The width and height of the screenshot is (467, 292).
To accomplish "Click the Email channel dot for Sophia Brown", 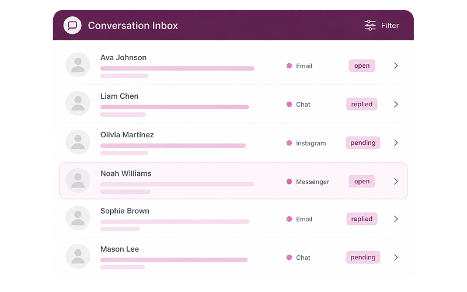I will click(x=289, y=219).
